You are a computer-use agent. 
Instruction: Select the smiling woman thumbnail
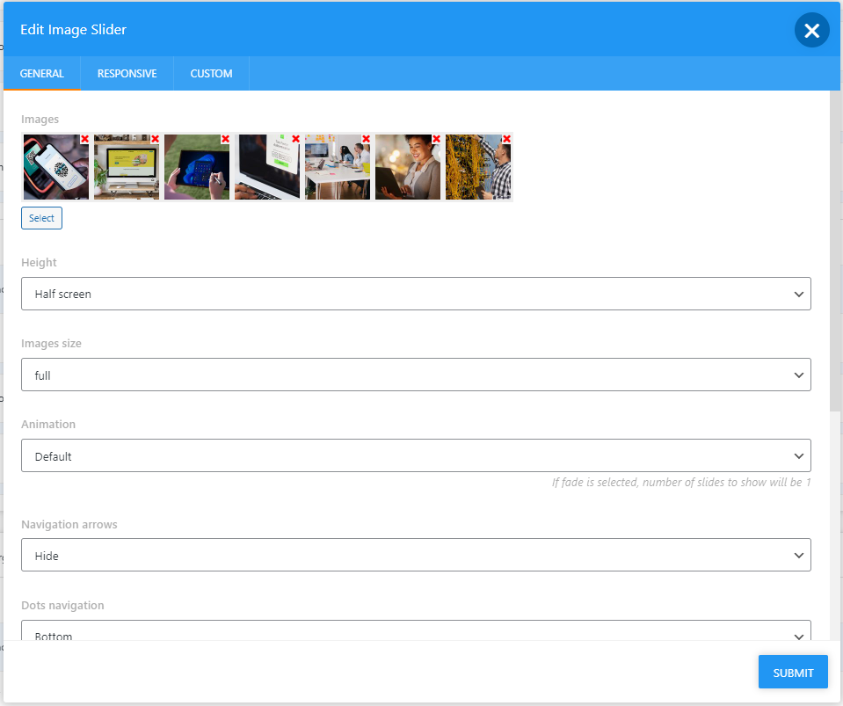[408, 167]
